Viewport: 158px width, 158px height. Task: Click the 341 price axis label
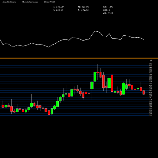tap(150, 103)
